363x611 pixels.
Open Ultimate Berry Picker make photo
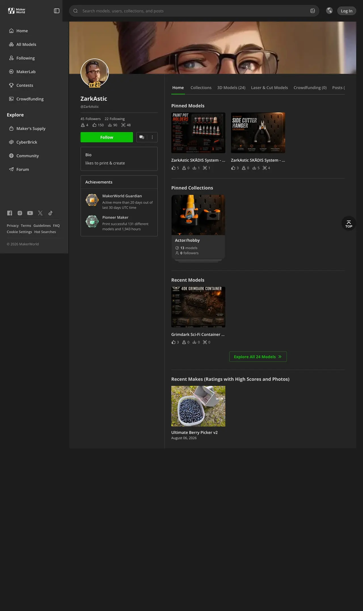[x=198, y=406]
